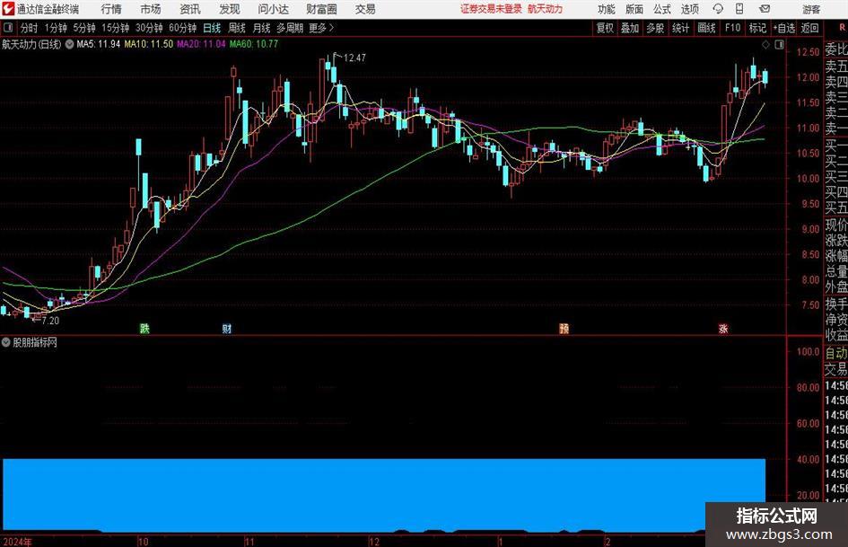The image size is (848, 547).
Task: Click the MA20: 11.04 value
Action: pos(201,44)
